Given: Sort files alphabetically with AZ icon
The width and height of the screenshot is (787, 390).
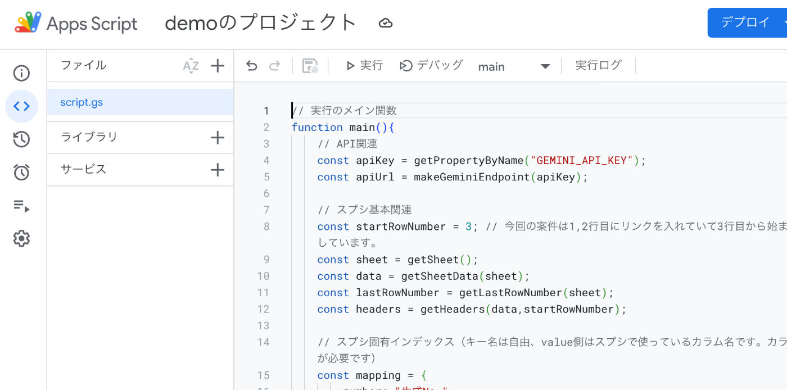Looking at the screenshot, I should [191, 66].
